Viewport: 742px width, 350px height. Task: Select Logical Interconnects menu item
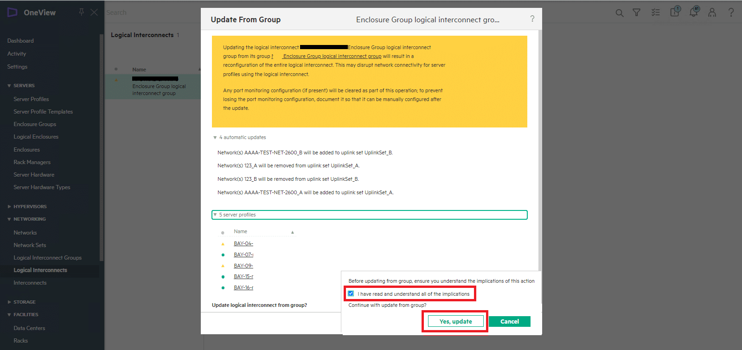(40, 270)
